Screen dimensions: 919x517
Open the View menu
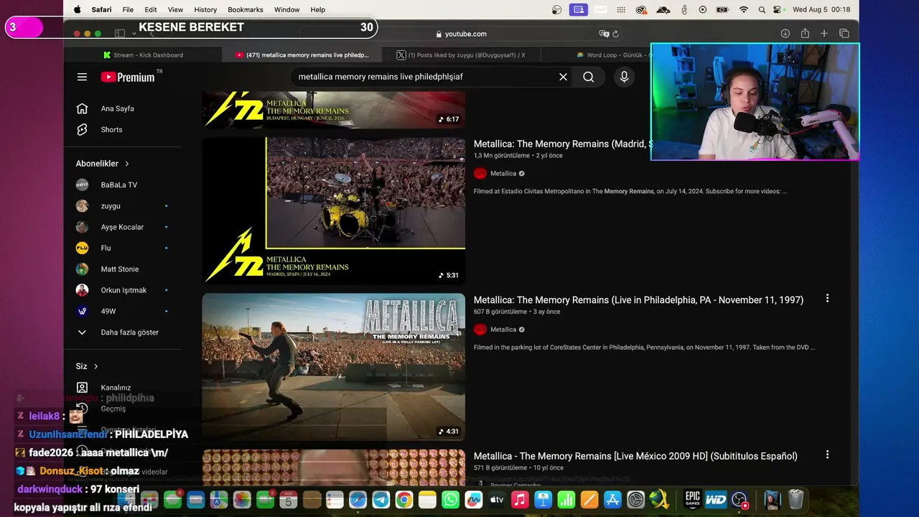pyautogui.click(x=175, y=9)
